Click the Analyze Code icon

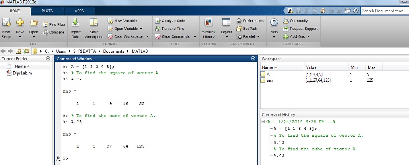click(x=158, y=21)
